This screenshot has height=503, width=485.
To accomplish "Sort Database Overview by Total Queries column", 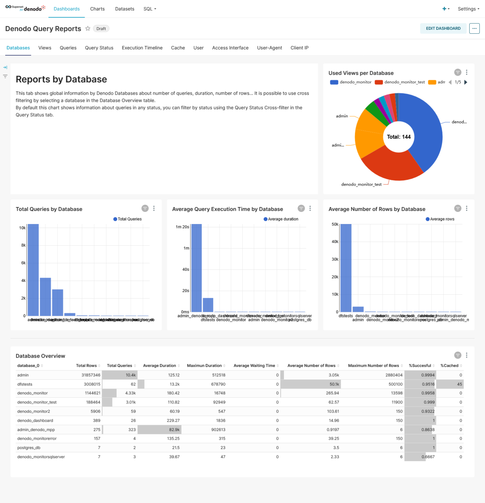I will (119, 365).
